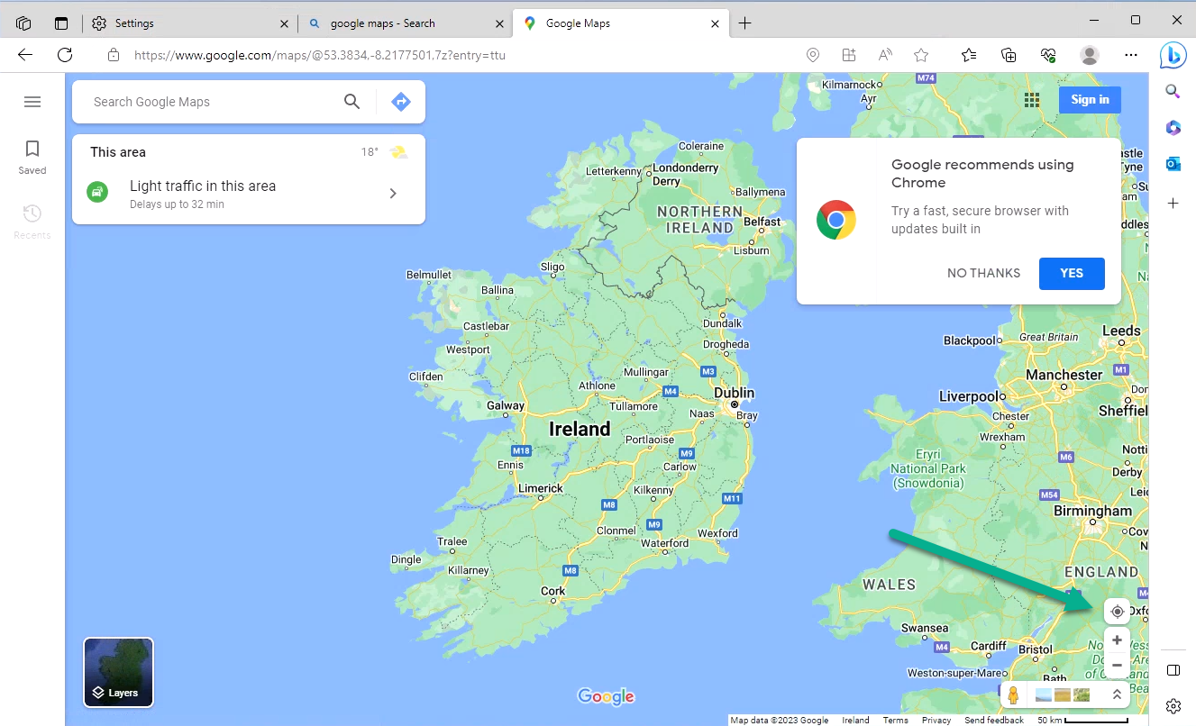Viewport: 1196px width, 726px height.
Task: Open the Google apps grid
Action: [1032, 99]
